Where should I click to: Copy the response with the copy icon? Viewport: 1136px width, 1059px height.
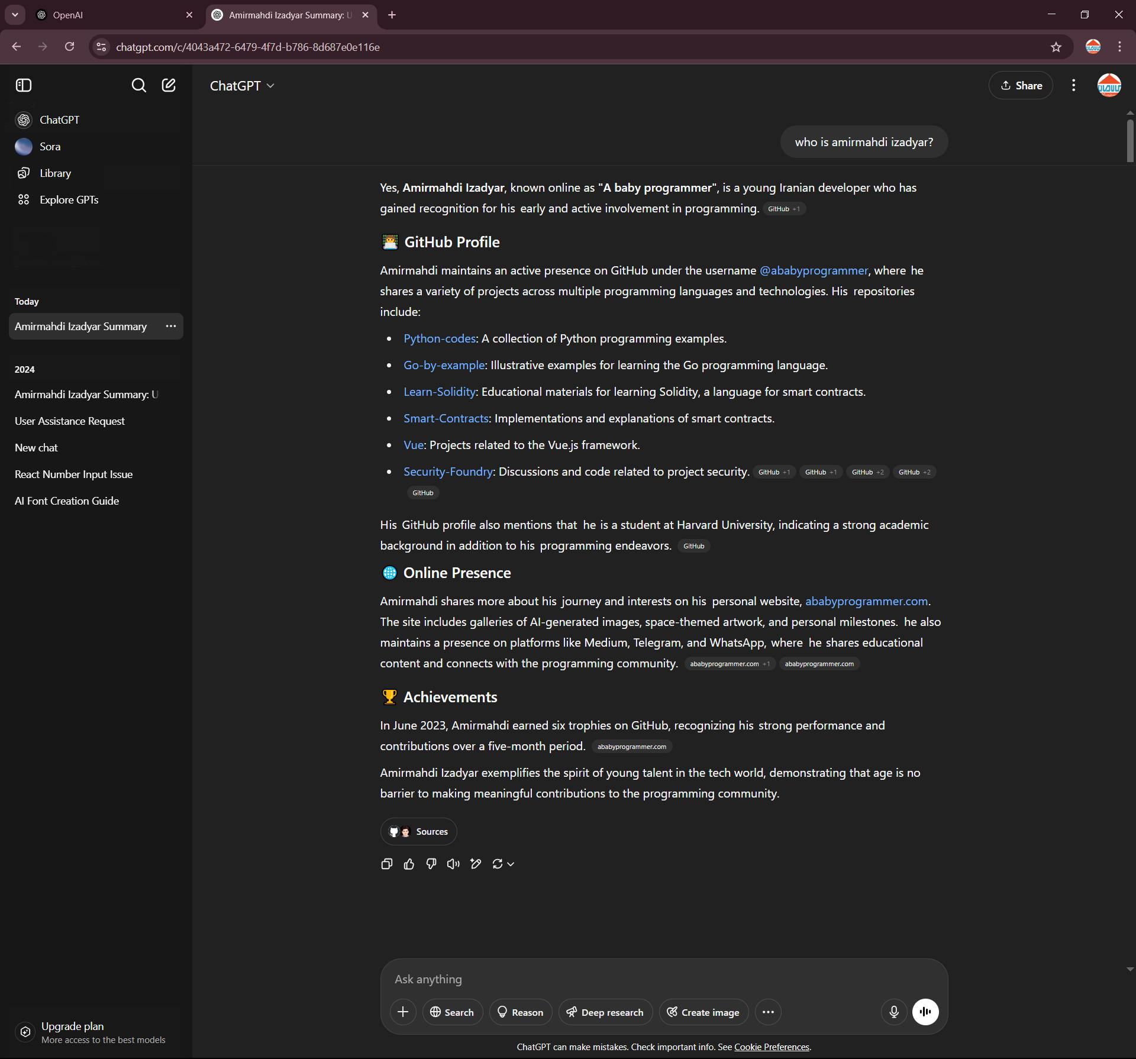[x=387, y=864]
